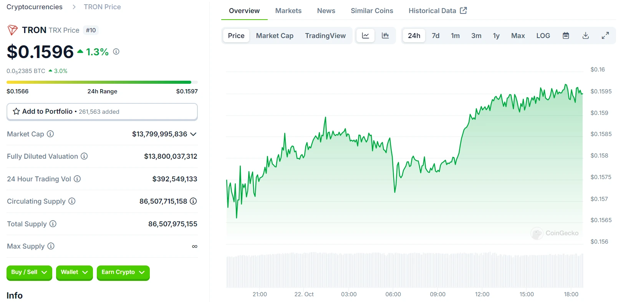628x302 pixels.
Task: Click the $13,800,037,312 valuation value
Action: 171,156
